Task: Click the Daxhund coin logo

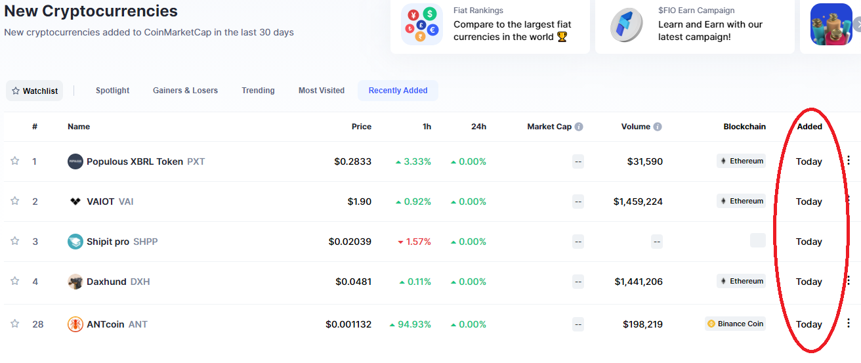Action: [x=75, y=282]
